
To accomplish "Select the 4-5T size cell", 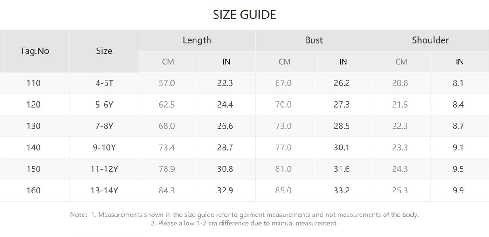I will coord(104,83).
